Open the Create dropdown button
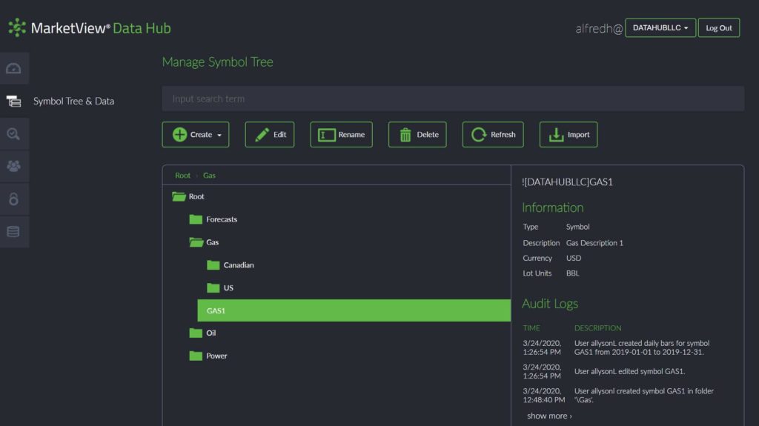759x426 pixels. (x=196, y=135)
